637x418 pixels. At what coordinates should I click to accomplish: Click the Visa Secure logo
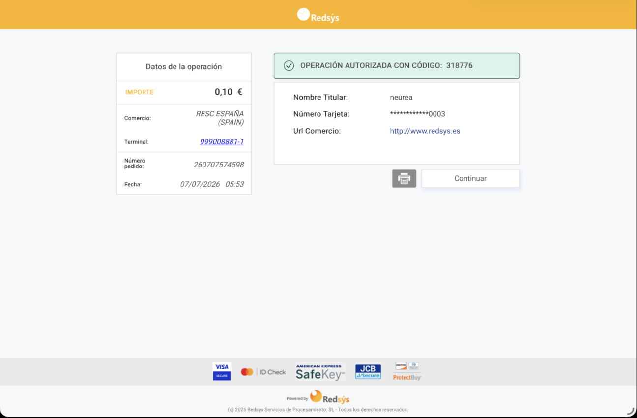coord(222,371)
